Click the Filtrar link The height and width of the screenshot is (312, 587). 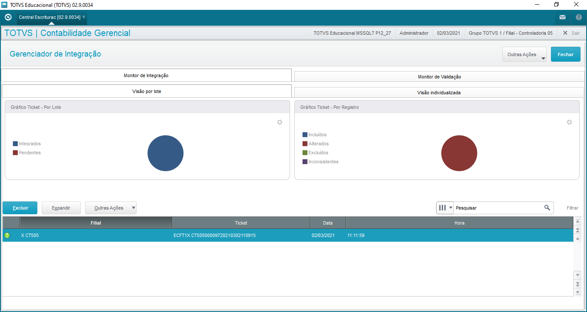pyautogui.click(x=572, y=208)
